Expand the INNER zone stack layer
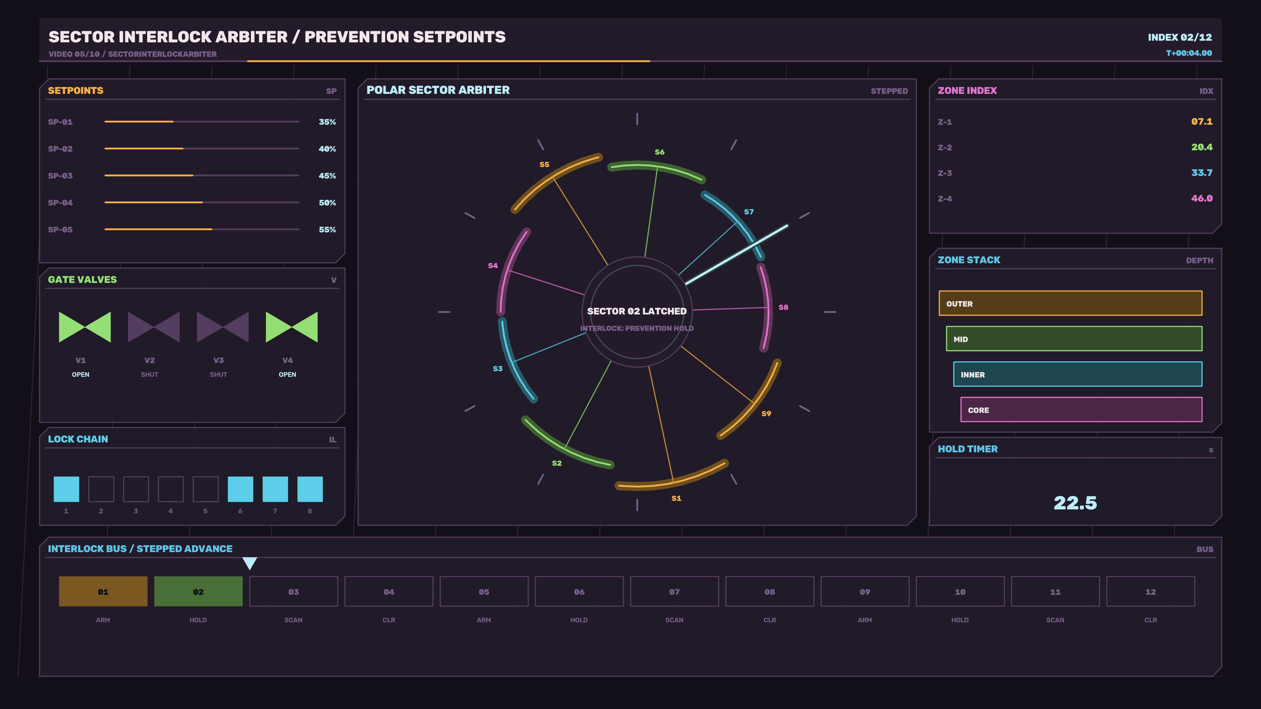This screenshot has width=1261, height=709. click(x=1077, y=374)
